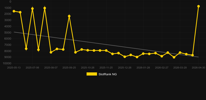Click the 2025-12-26 x-axis date label
The image size is (206, 100).
(x=125, y=68)
